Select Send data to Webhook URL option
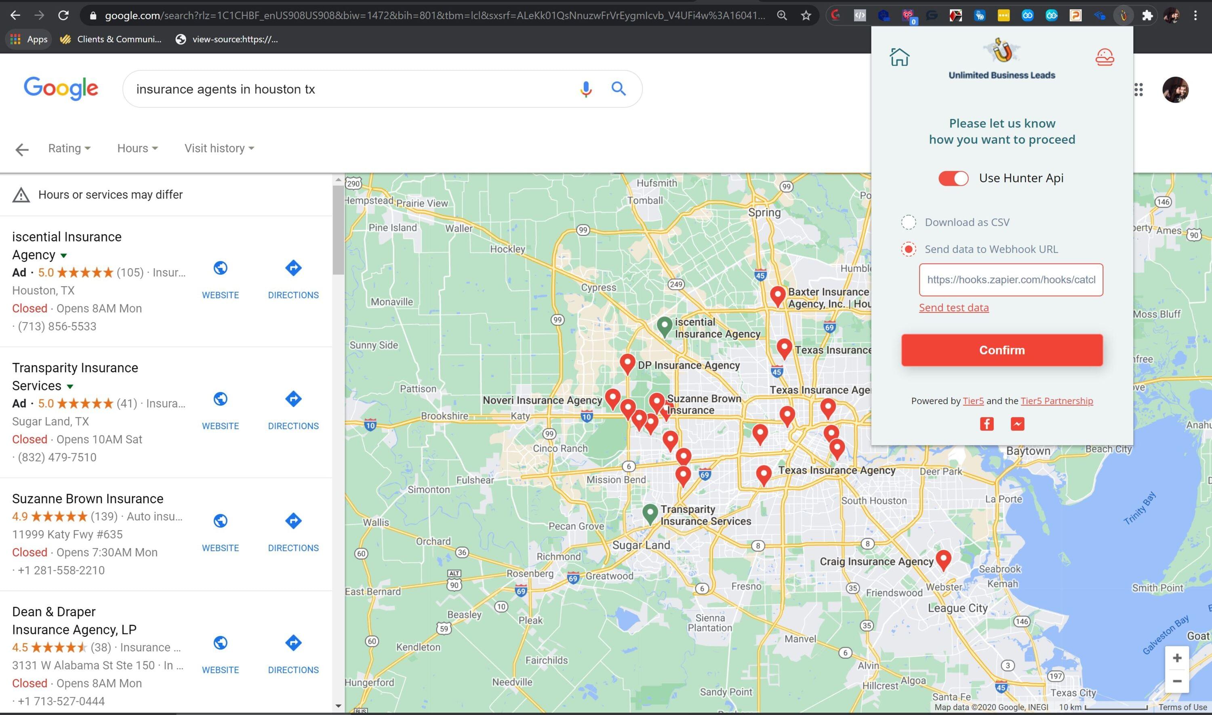1212x715 pixels. click(x=908, y=249)
